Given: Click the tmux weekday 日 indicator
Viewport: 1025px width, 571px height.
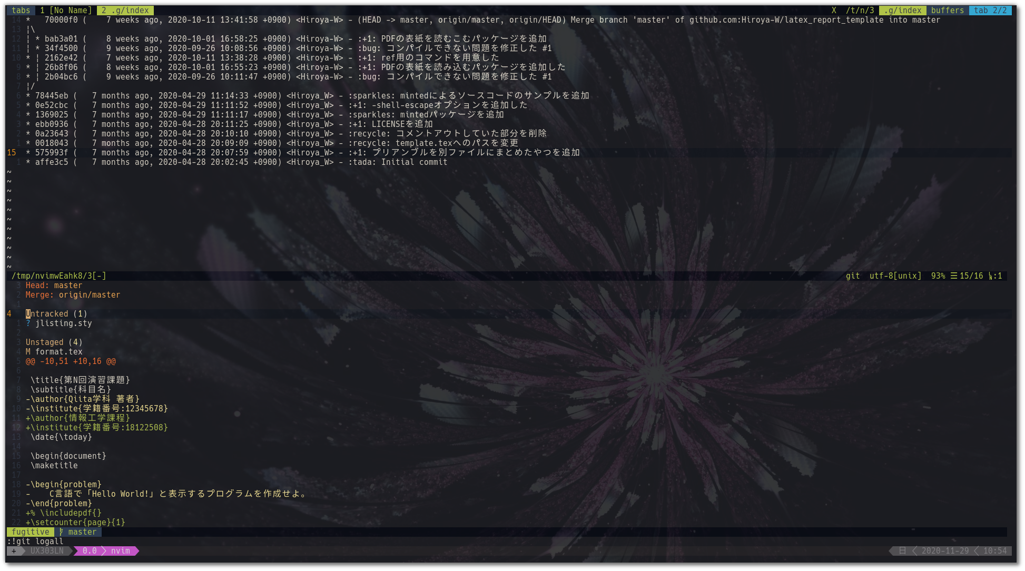Looking at the screenshot, I should tap(902, 551).
